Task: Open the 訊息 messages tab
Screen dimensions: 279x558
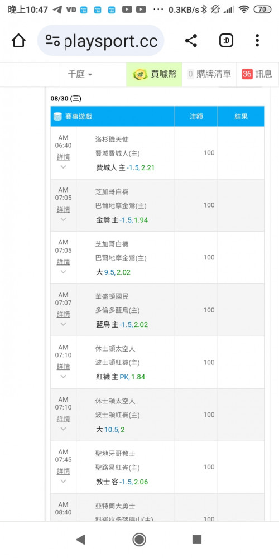Action: tap(257, 74)
